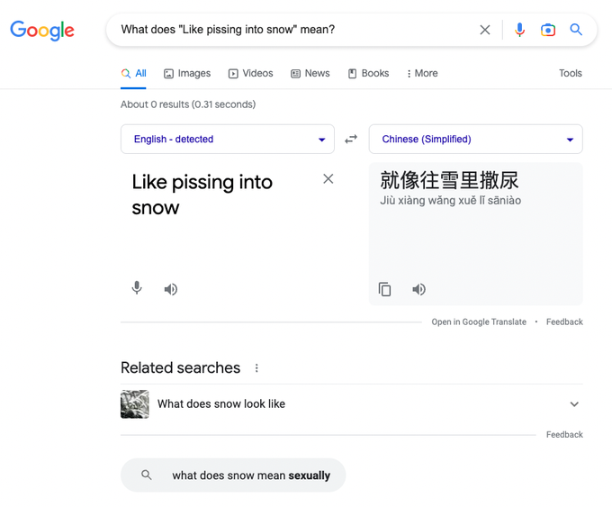Open the English - detected language dropdown
612x507 pixels.
[228, 139]
